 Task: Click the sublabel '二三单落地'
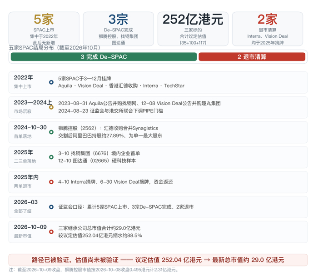point(25,161)
